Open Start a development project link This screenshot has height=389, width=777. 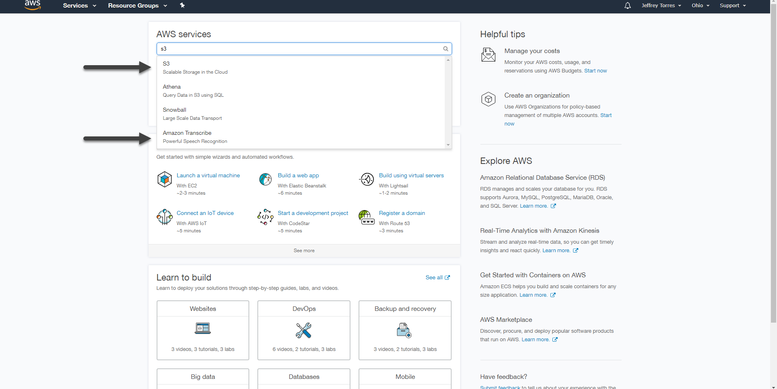coord(313,213)
